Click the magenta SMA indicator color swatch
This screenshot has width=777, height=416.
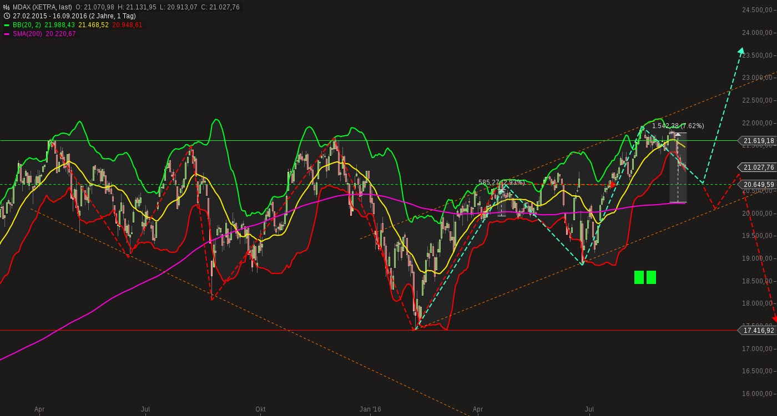[x=7, y=34]
